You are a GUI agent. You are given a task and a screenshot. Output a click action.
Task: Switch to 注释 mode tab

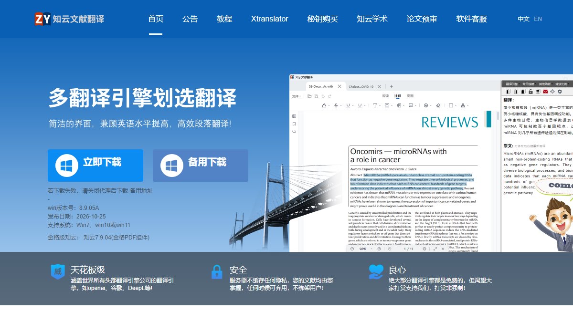398,96
